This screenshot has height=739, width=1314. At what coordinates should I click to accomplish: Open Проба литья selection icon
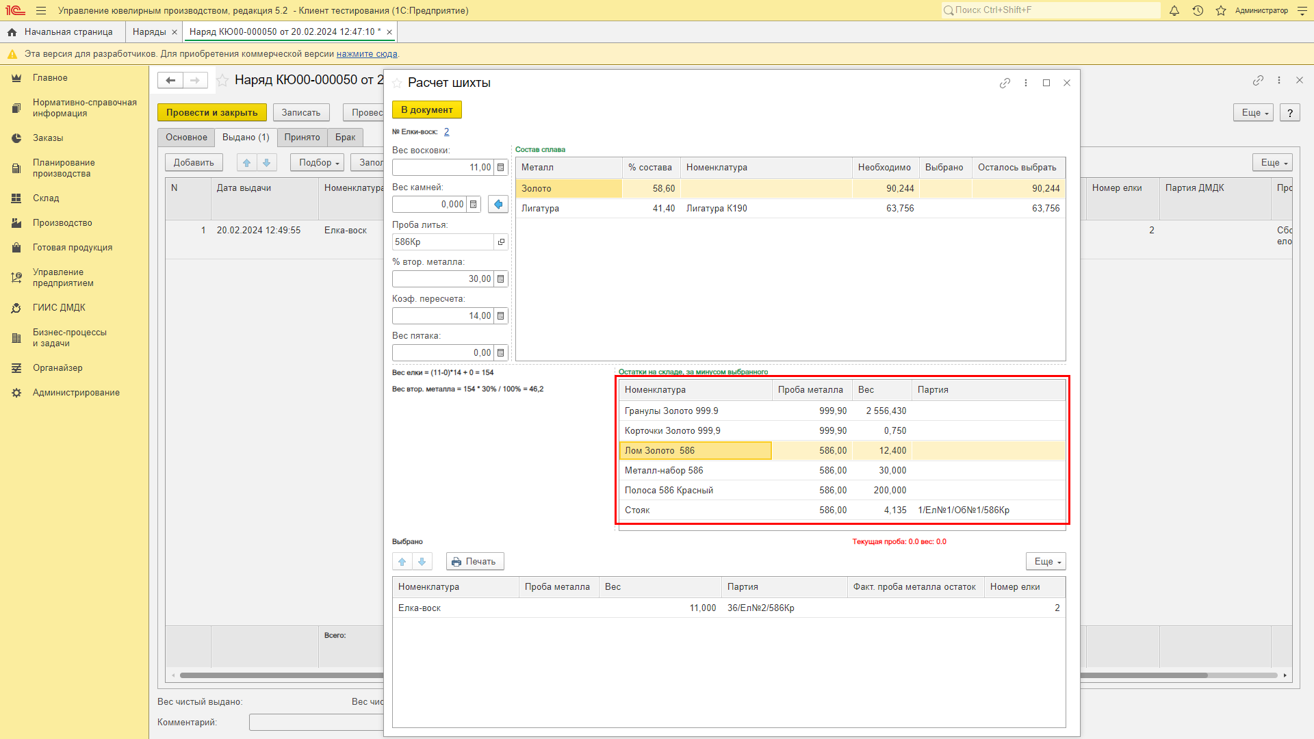coord(501,242)
